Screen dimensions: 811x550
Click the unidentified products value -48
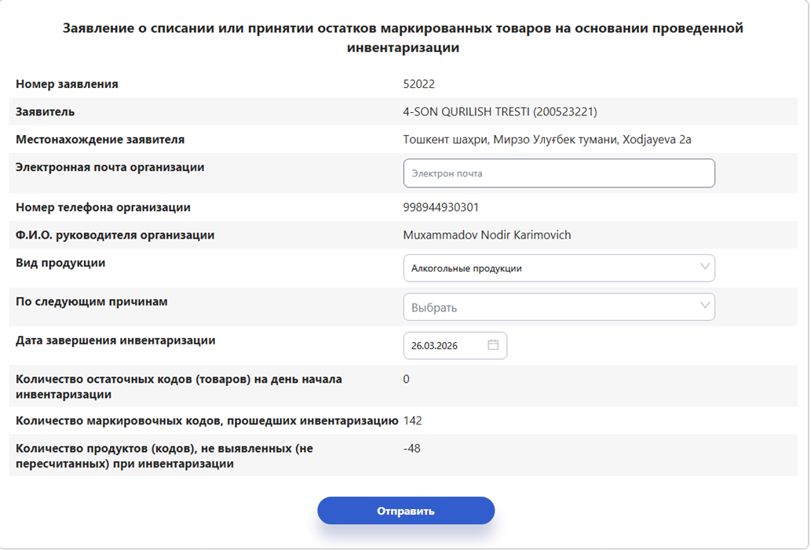coord(411,449)
